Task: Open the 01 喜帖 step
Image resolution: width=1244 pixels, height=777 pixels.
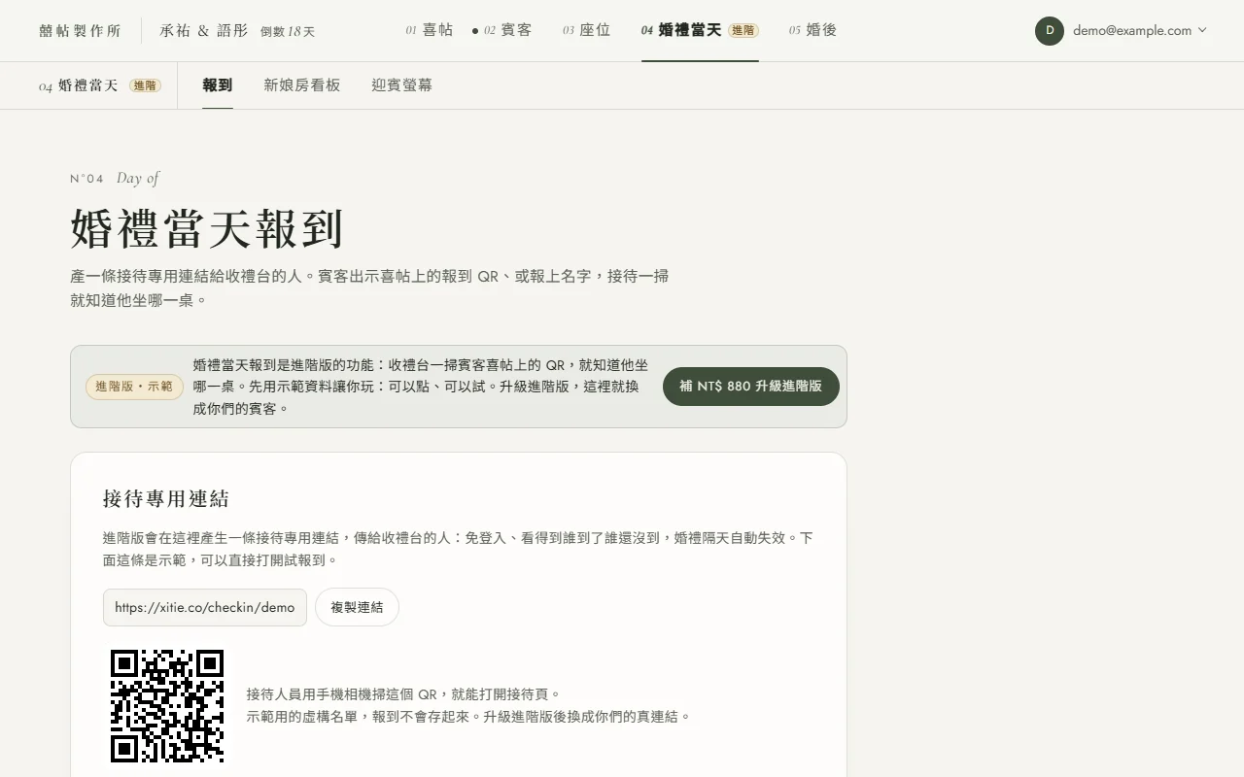Action: pos(430,30)
